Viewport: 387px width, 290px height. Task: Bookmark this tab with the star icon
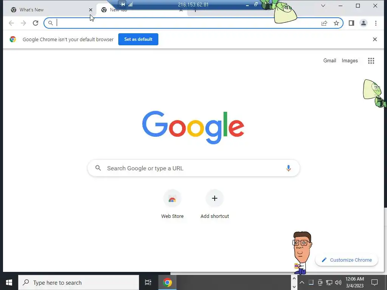(x=336, y=23)
